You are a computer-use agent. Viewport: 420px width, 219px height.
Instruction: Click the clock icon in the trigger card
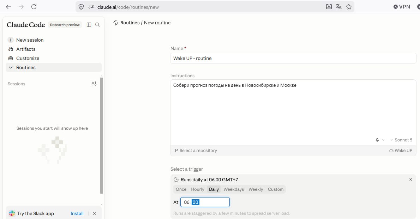tap(176, 180)
